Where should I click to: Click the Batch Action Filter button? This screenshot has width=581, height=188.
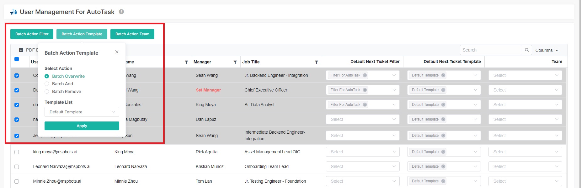(32, 34)
